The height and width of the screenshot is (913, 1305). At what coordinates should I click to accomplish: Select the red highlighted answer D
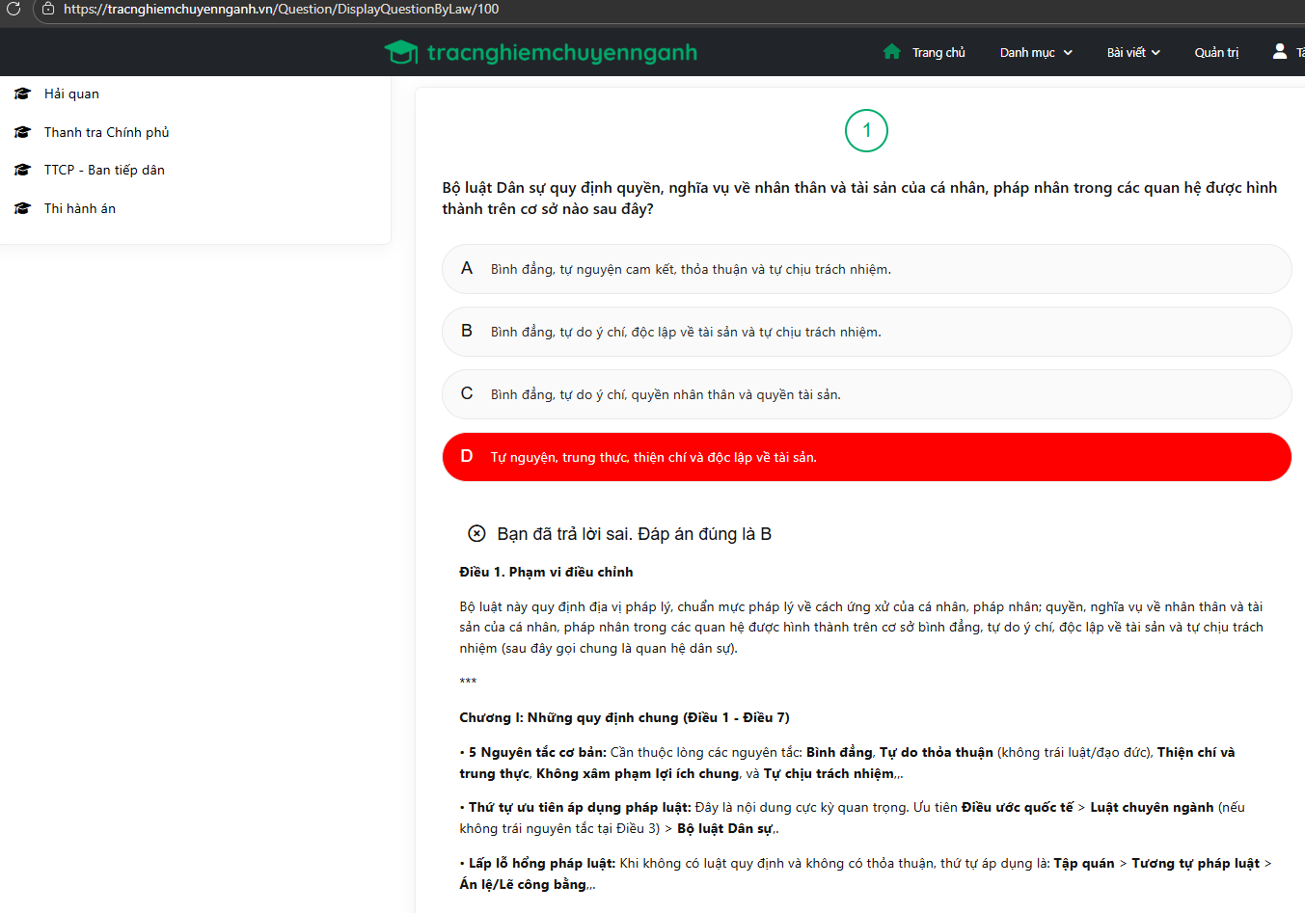pyautogui.click(x=866, y=457)
